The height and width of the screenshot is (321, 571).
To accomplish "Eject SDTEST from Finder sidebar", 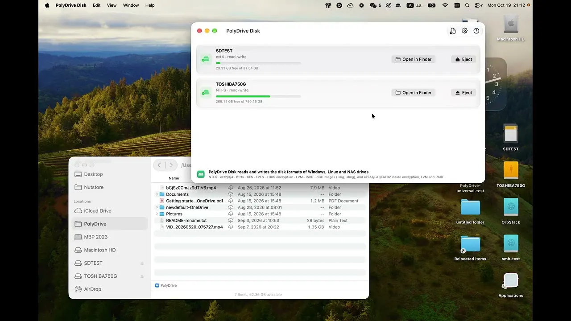I will point(142,263).
